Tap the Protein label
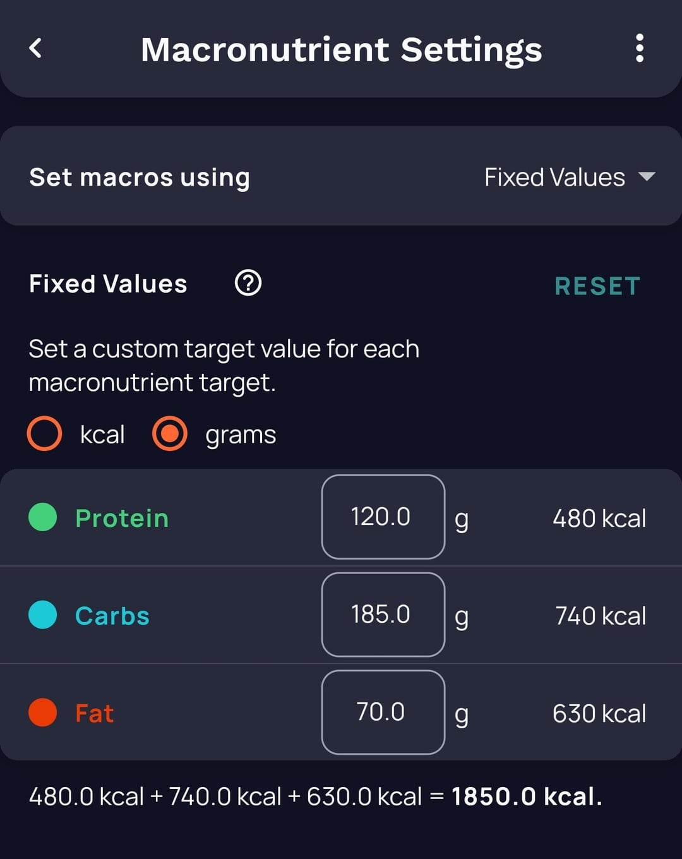682x859 pixels. pos(122,518)
